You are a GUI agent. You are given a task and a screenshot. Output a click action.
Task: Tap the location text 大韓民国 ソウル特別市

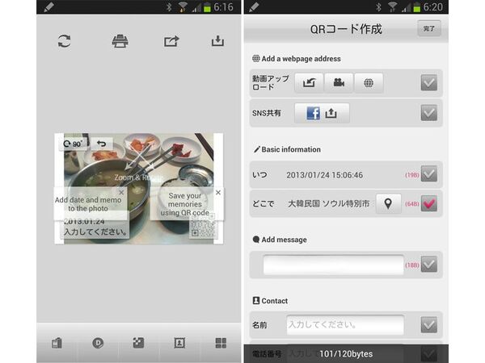click(329, 204)
